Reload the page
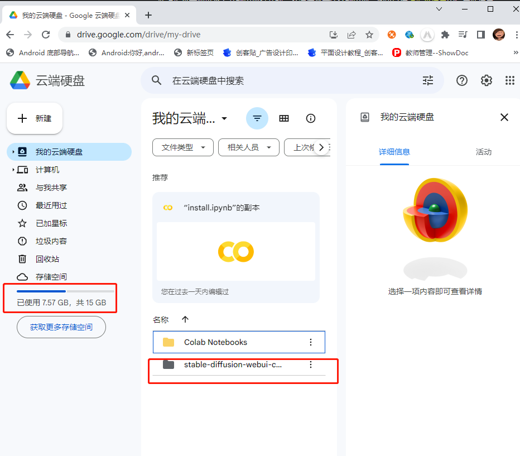The height and width of the screenshot is (456, 520). [46, 35]
